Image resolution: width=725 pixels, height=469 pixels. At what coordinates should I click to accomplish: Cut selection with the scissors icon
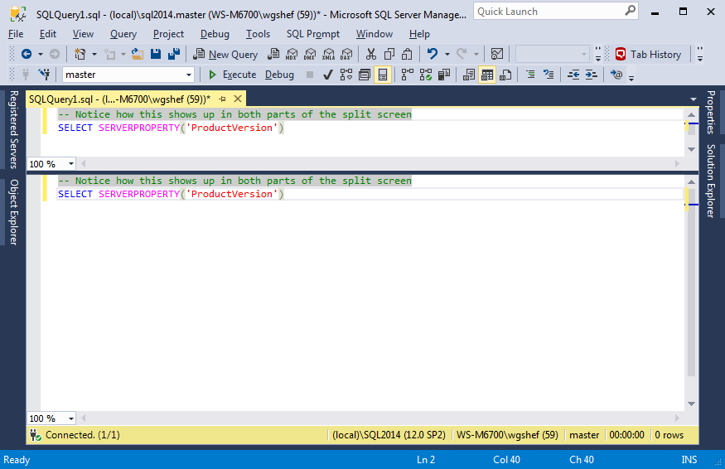click(x=371, y=54)
